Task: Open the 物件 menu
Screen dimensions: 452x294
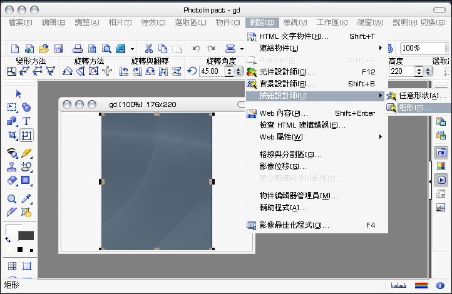Action: (x=228, y=23)
